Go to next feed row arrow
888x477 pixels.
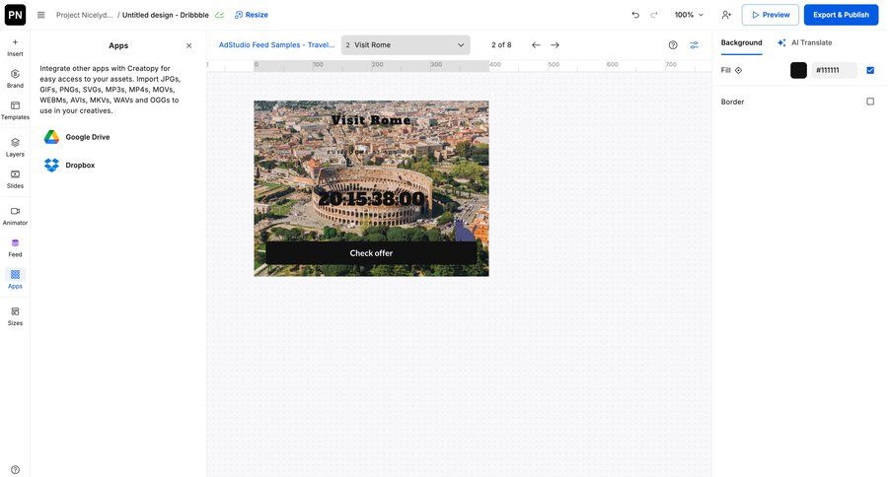555,45
